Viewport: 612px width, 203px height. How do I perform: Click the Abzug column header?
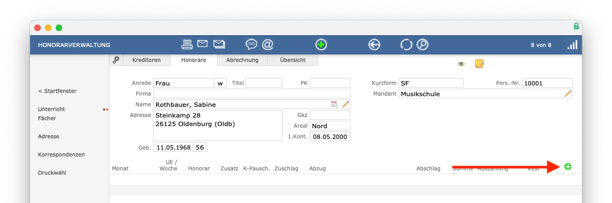pos(317,168)
